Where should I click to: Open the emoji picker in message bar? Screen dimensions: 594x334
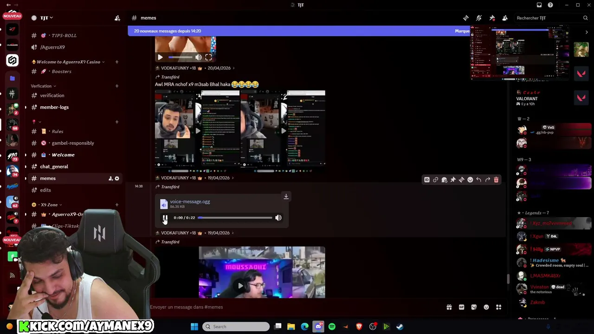[x=486, y=307]
